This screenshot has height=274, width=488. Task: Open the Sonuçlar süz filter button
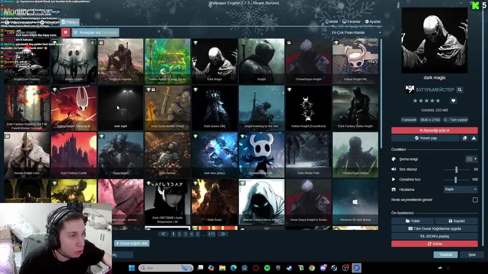(95, 32)
